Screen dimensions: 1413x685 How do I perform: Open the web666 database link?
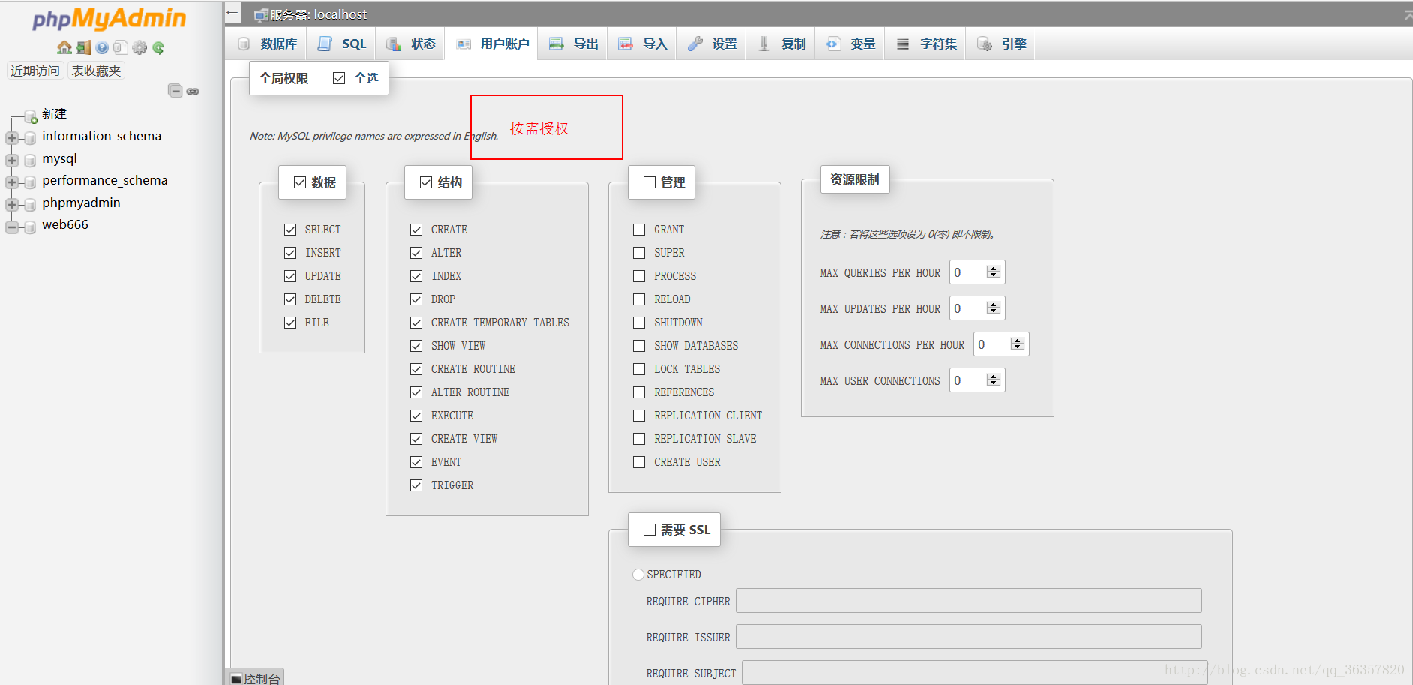pyautogui.click(x=65, y=224)
